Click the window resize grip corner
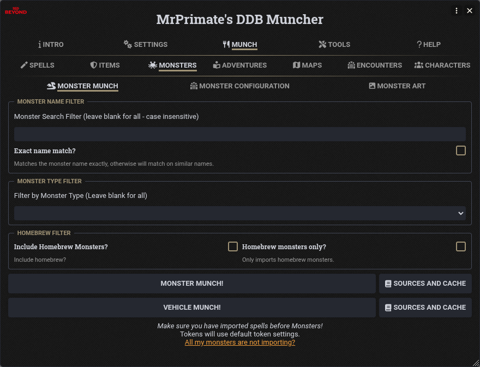This screenshot has width=480, height=367. point(476,363)
